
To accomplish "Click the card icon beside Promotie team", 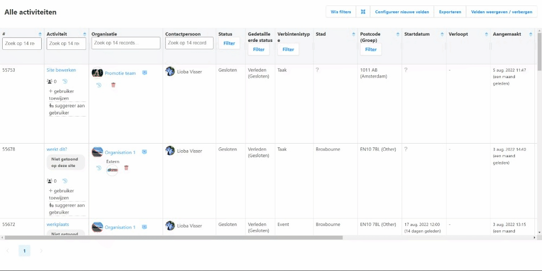I will pos(145,73).
